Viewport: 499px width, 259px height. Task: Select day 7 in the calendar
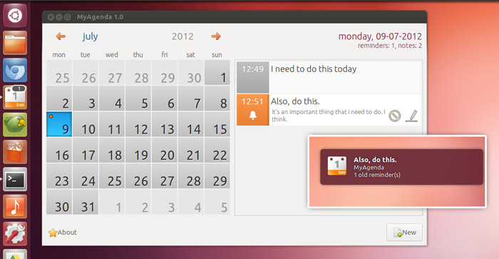[x=191, y=98]
